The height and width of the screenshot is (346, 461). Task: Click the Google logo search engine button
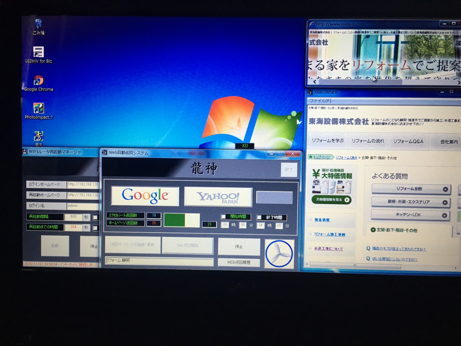coord(145,196)
